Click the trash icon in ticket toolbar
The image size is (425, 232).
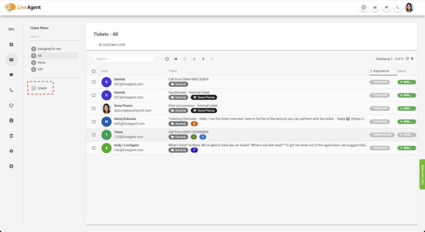pos(203,59)
